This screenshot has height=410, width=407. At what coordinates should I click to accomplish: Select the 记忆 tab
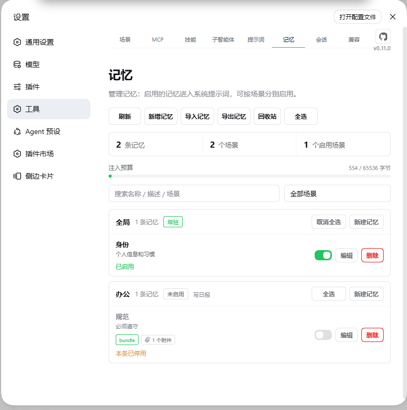[x=289, y=40]
